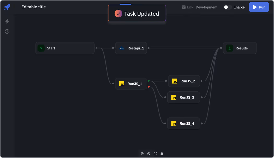
Task: Click RunJS_1 red failure output handle
Action: tap(149, 87)
